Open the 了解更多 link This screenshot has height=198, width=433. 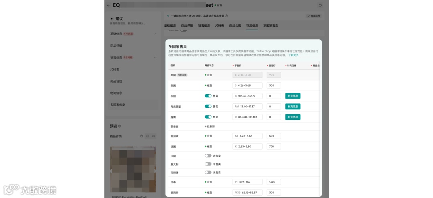(x=293, y=55)
